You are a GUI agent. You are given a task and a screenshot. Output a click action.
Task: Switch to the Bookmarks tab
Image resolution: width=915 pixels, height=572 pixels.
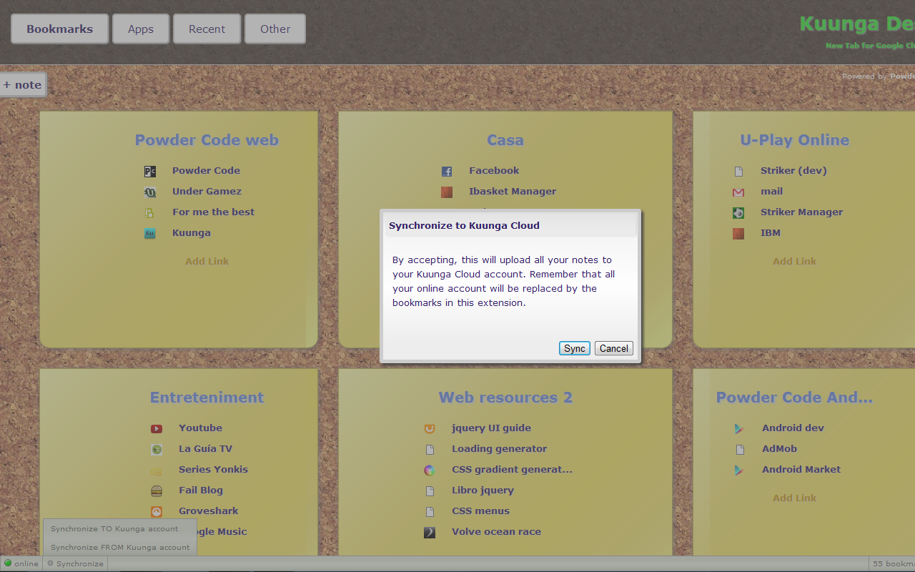click(x=60, y=29)
